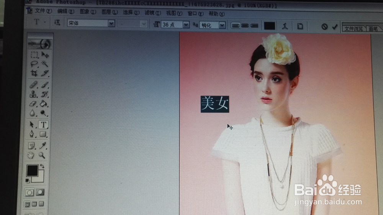Select the Magic Wand tool
The image size is (383, 215).
point(44,64)
